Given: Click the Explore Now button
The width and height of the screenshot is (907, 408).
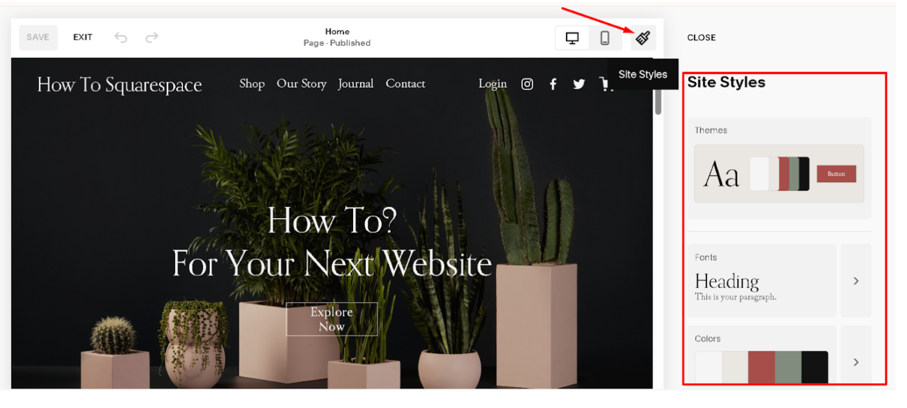Looking at the screenshot, I should tap(332, 319).
